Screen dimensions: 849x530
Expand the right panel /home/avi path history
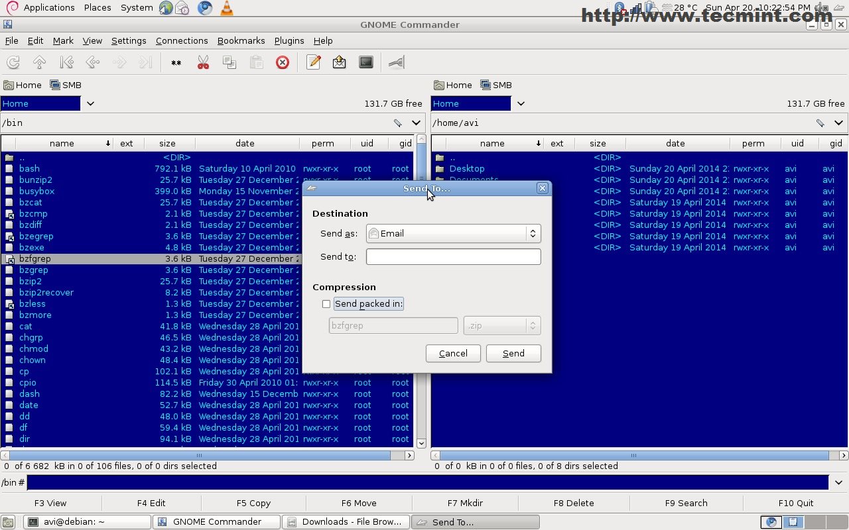tap(838, 123)
